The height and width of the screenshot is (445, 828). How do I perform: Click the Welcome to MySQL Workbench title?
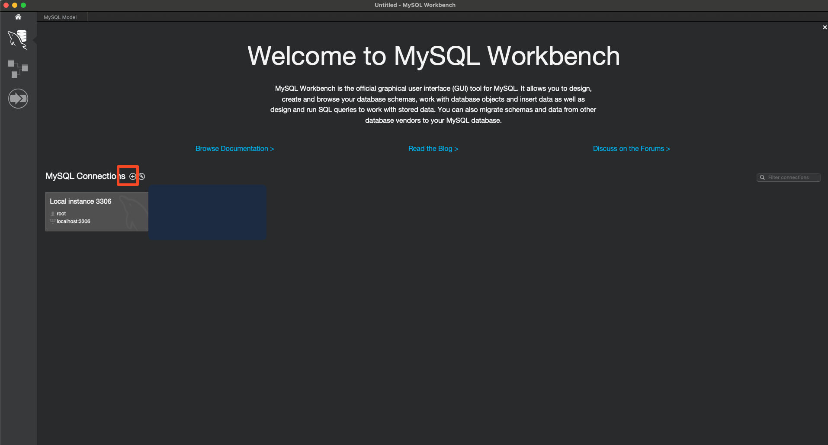point(433,56)
